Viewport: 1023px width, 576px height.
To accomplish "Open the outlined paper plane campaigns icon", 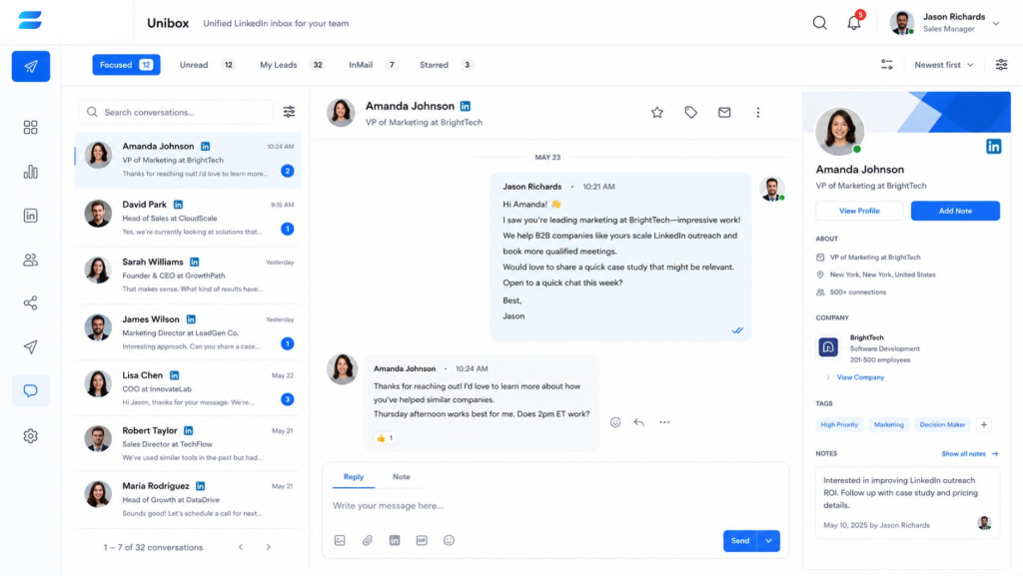I will coord(31,346).
